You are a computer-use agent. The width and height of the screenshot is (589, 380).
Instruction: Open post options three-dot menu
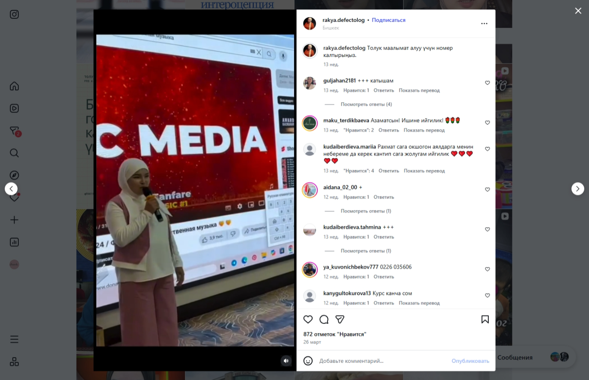(x=484, y=24)
